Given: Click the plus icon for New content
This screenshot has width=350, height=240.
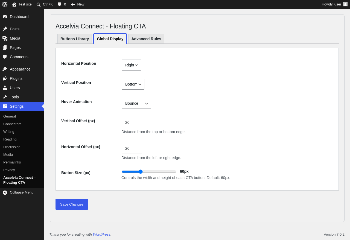Looking at the screenshot, I should [73, 4].
